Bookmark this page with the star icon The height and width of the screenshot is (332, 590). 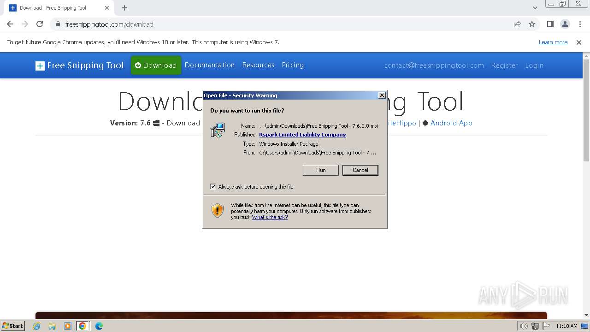[532, 24]
